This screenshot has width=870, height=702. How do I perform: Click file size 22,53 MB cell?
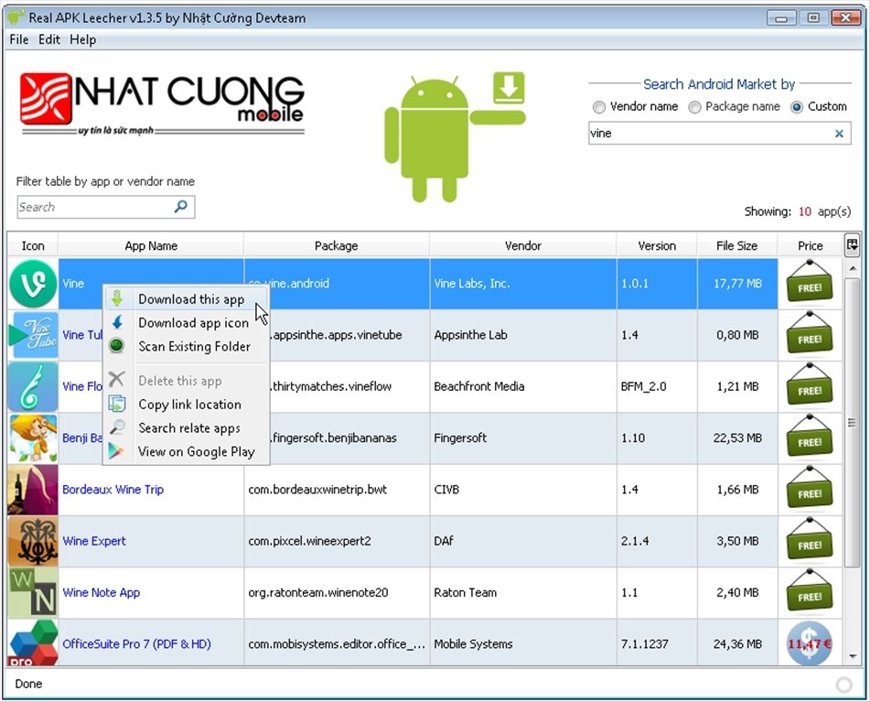pos(737,437)
